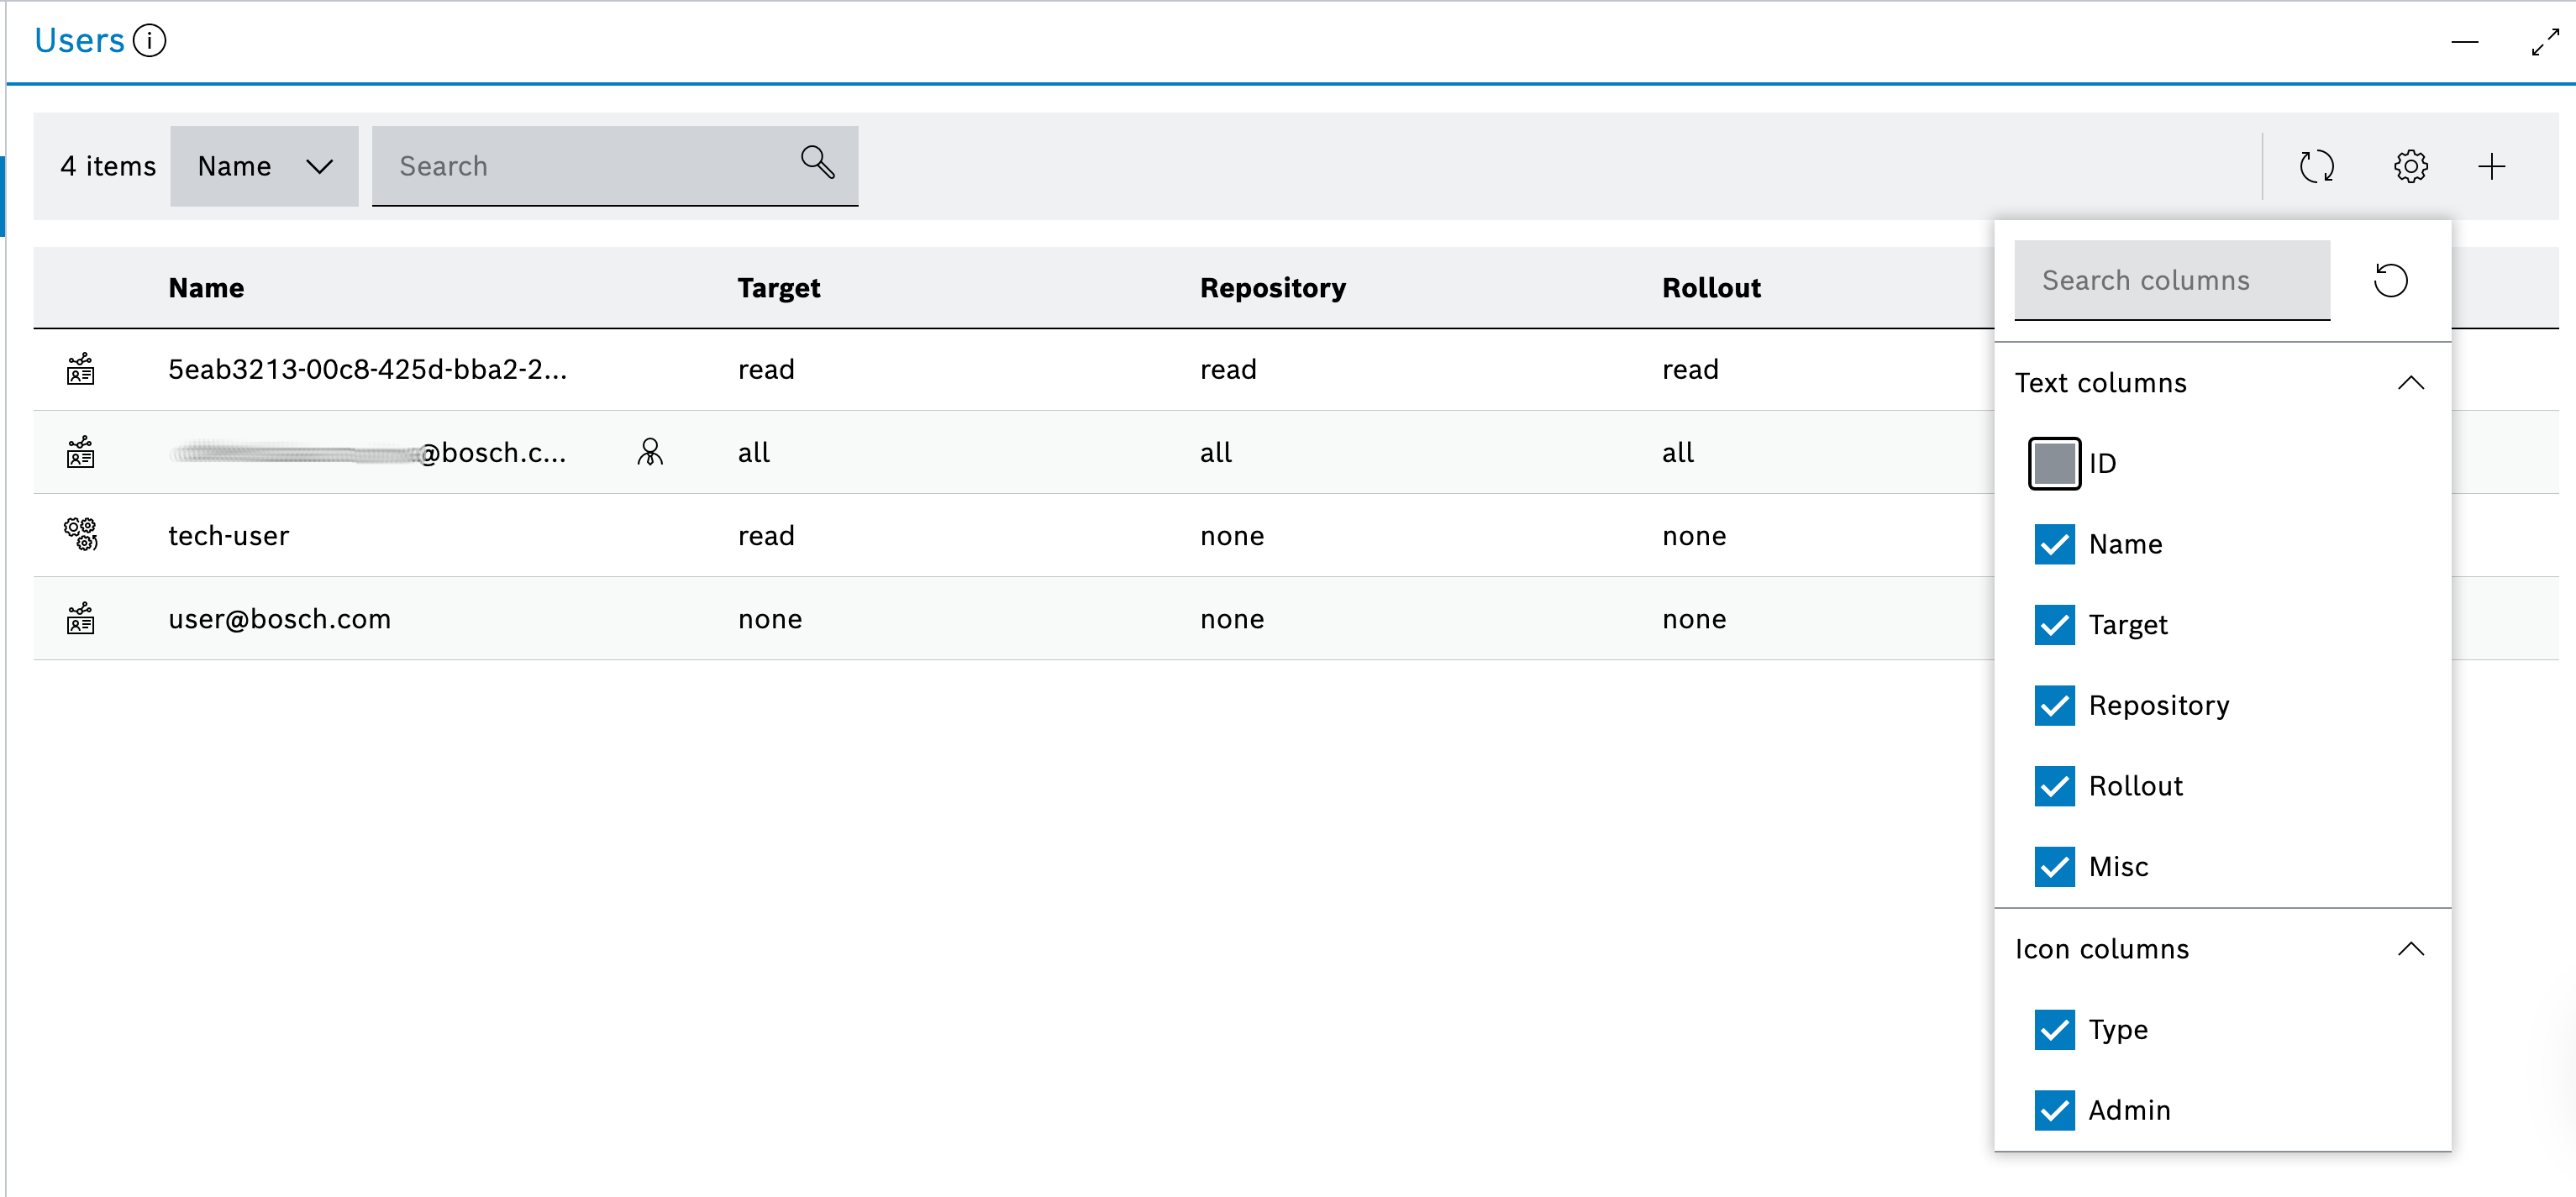Click admin person icon on bosch.c... row

650,452
